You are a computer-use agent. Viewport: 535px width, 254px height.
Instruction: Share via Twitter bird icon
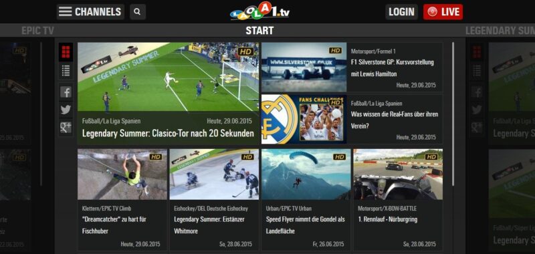(66, 110)
